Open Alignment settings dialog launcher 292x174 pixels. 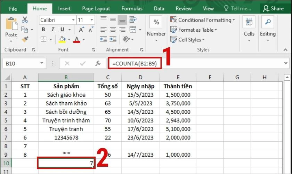pyautogui.click(x=142, y=50)
